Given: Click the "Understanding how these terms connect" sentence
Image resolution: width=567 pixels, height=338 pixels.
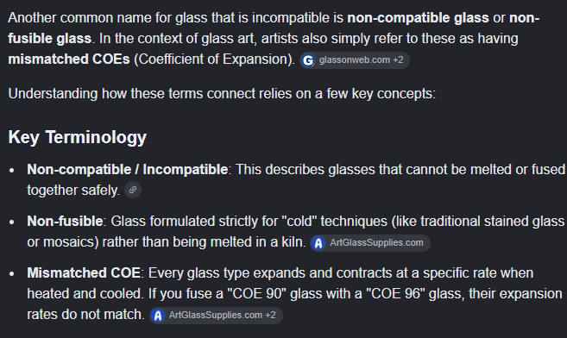Looking at the screenshot, I should pos(222,93).
